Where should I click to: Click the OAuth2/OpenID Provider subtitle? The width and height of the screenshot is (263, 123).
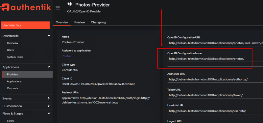(x=84, y=11)
